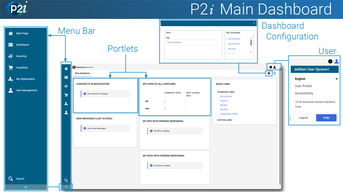Open the Projects quick link

[224, 101]
